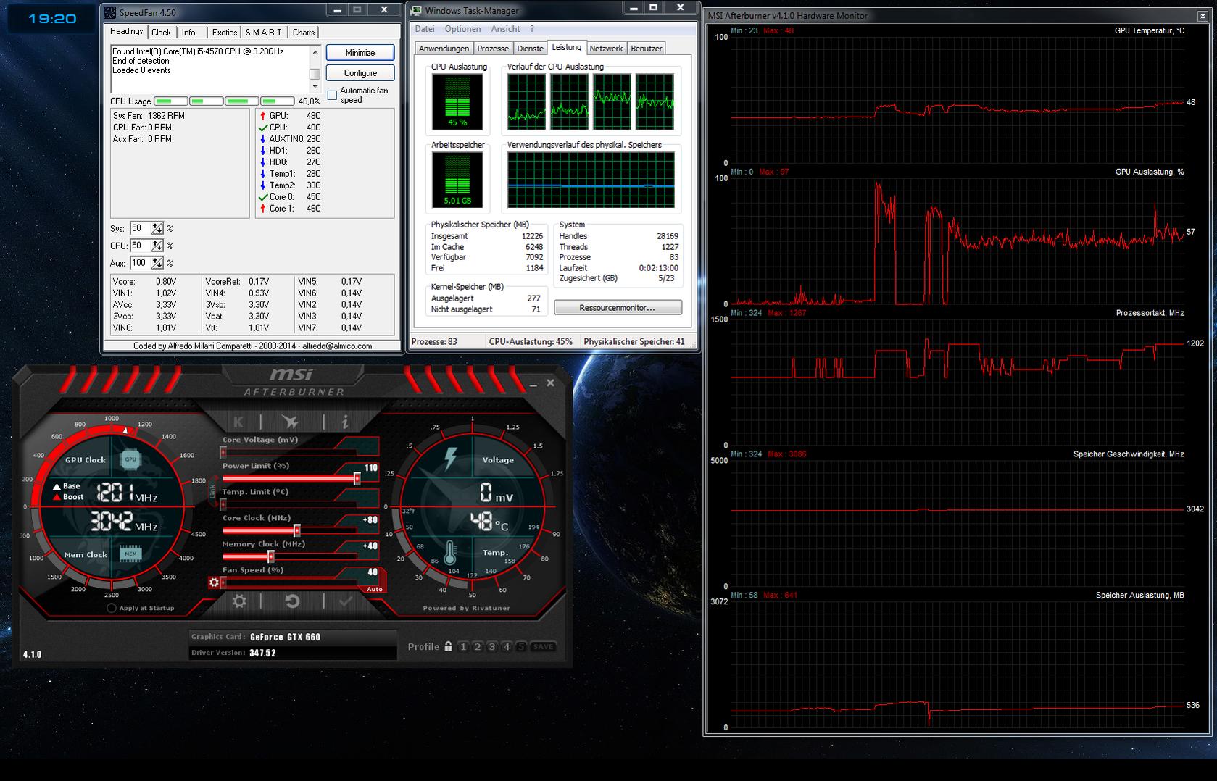The image size is (1217, 781).
Task: Click the profile lock icon
Action: [449, 646]
